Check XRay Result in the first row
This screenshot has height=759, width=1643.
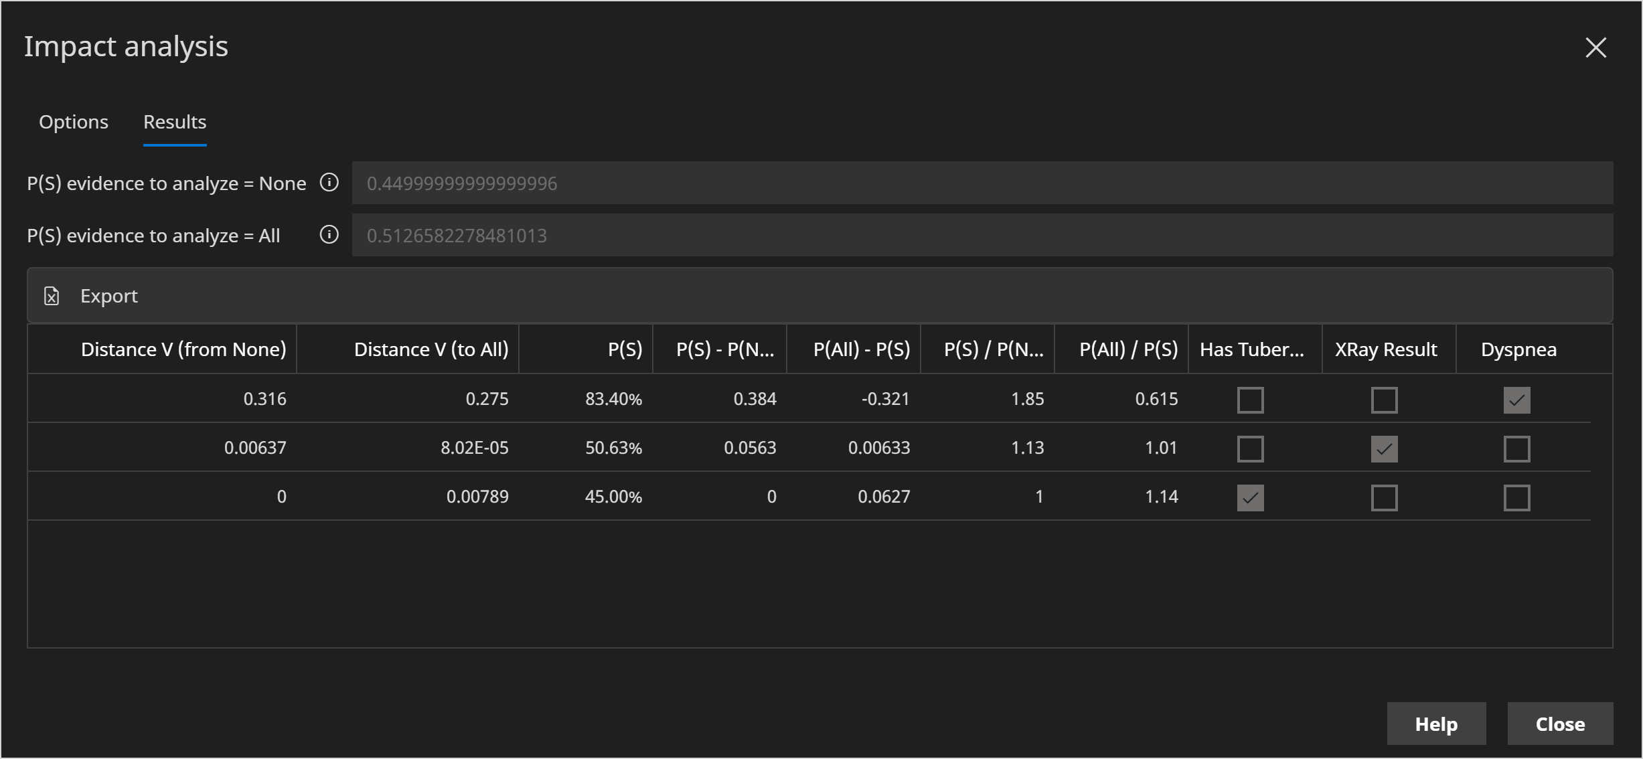1385,400
